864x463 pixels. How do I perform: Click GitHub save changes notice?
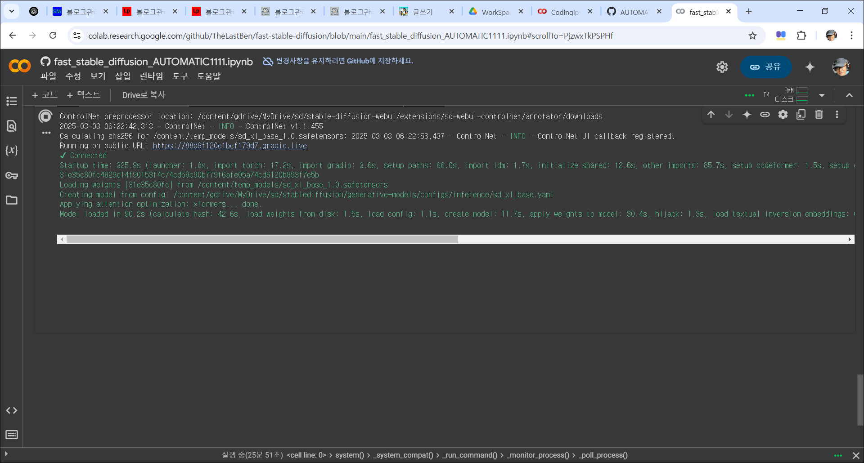coord(338,61)
